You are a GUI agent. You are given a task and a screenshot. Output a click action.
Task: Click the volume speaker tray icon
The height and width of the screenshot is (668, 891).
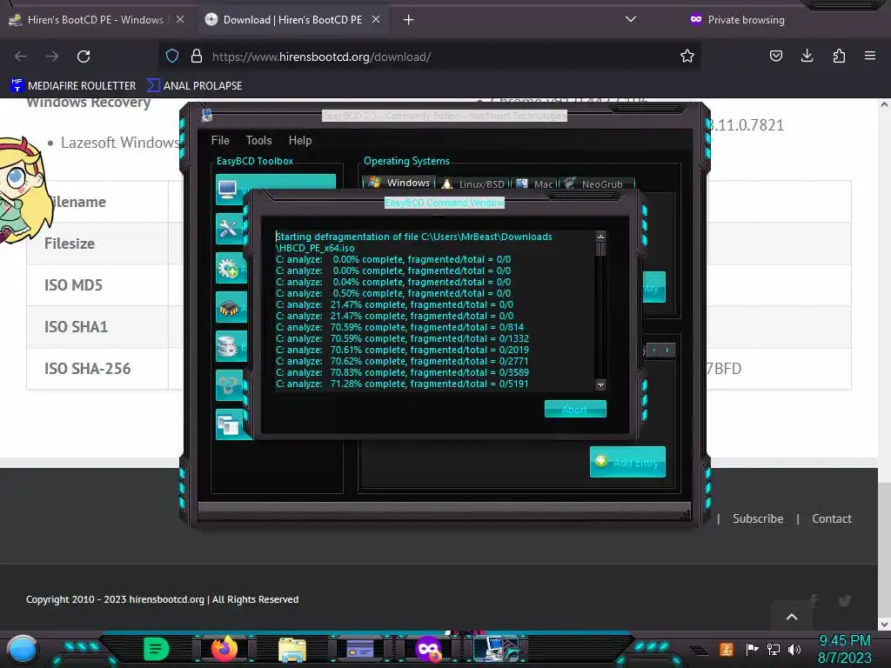(794, 649)
